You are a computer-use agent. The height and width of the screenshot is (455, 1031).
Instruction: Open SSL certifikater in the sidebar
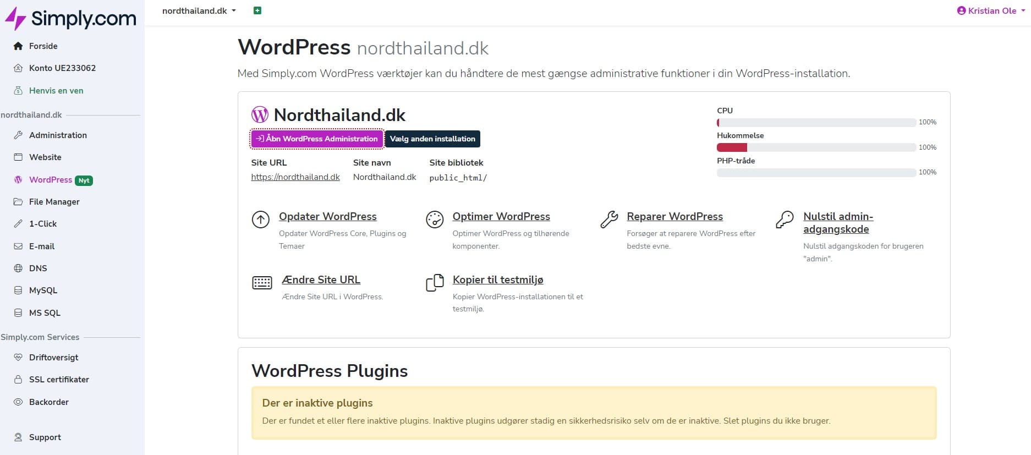pyautogui.click(x=59, y=380)
